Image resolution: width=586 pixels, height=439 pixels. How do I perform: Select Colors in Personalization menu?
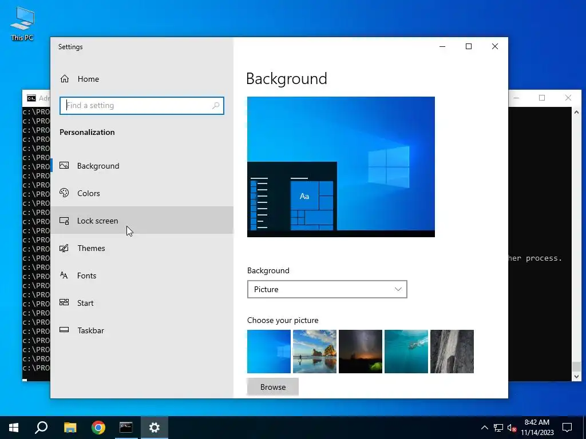(142, 193)
